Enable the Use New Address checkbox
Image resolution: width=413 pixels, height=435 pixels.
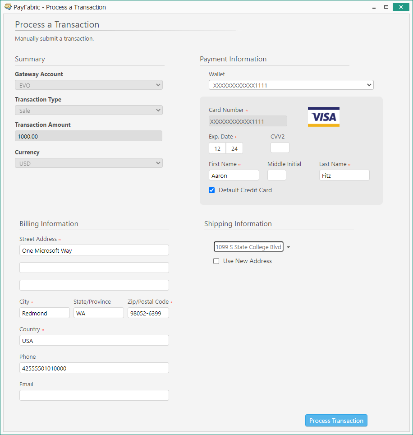[216, 261]
